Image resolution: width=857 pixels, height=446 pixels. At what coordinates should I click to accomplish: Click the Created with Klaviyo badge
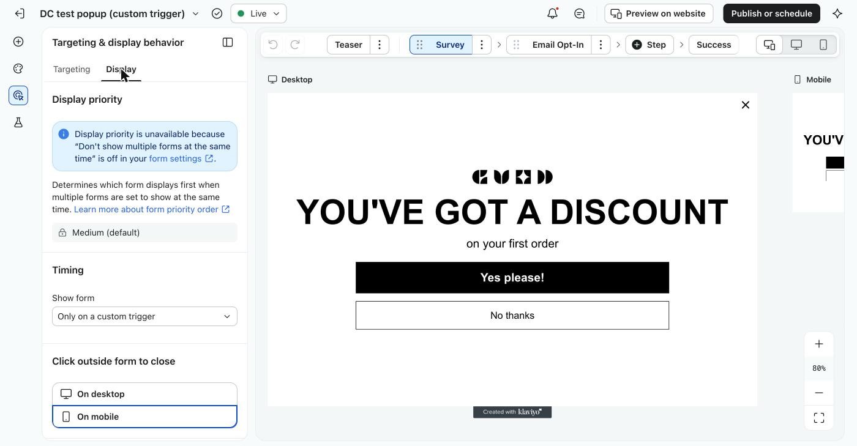(512, 412)
